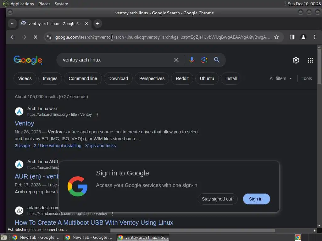Click Arch Linux AUR site favicon
The image size is (322, 241).
19,164
